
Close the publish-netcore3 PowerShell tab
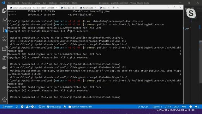coord(56,8)
